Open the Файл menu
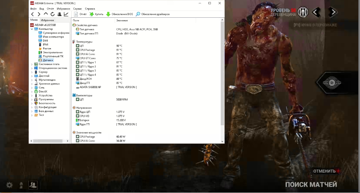Image resolution: width=360 pixels, height=193 pixels. [33, 9]
